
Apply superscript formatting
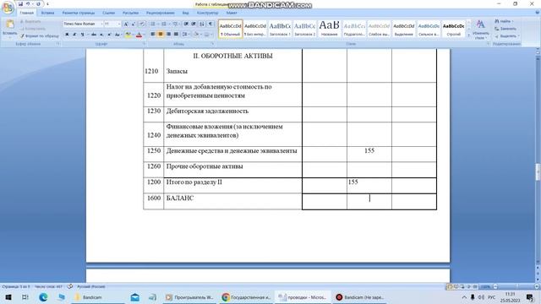[109, 35]
